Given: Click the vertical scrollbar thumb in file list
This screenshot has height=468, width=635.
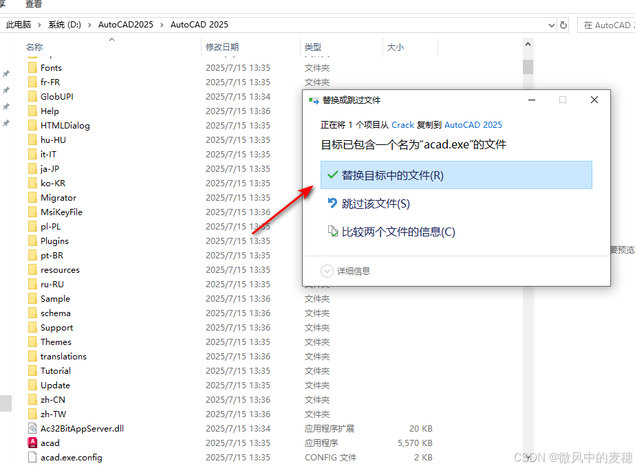Looking at the screenshot, I should pos(528,67).
